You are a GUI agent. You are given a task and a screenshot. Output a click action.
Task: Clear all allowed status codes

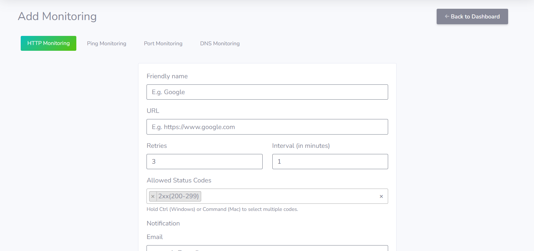pos(381,196)
